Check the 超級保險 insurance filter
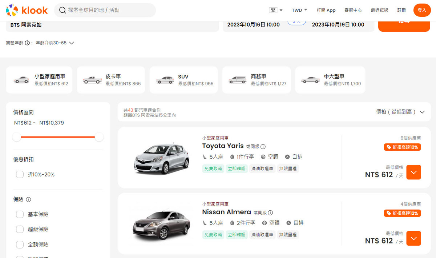 (x=20, y=229)
